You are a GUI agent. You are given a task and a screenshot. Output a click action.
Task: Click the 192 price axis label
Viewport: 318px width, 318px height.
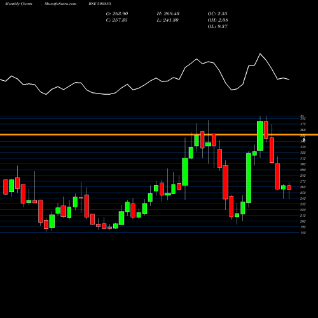click(x=303, y=227)
